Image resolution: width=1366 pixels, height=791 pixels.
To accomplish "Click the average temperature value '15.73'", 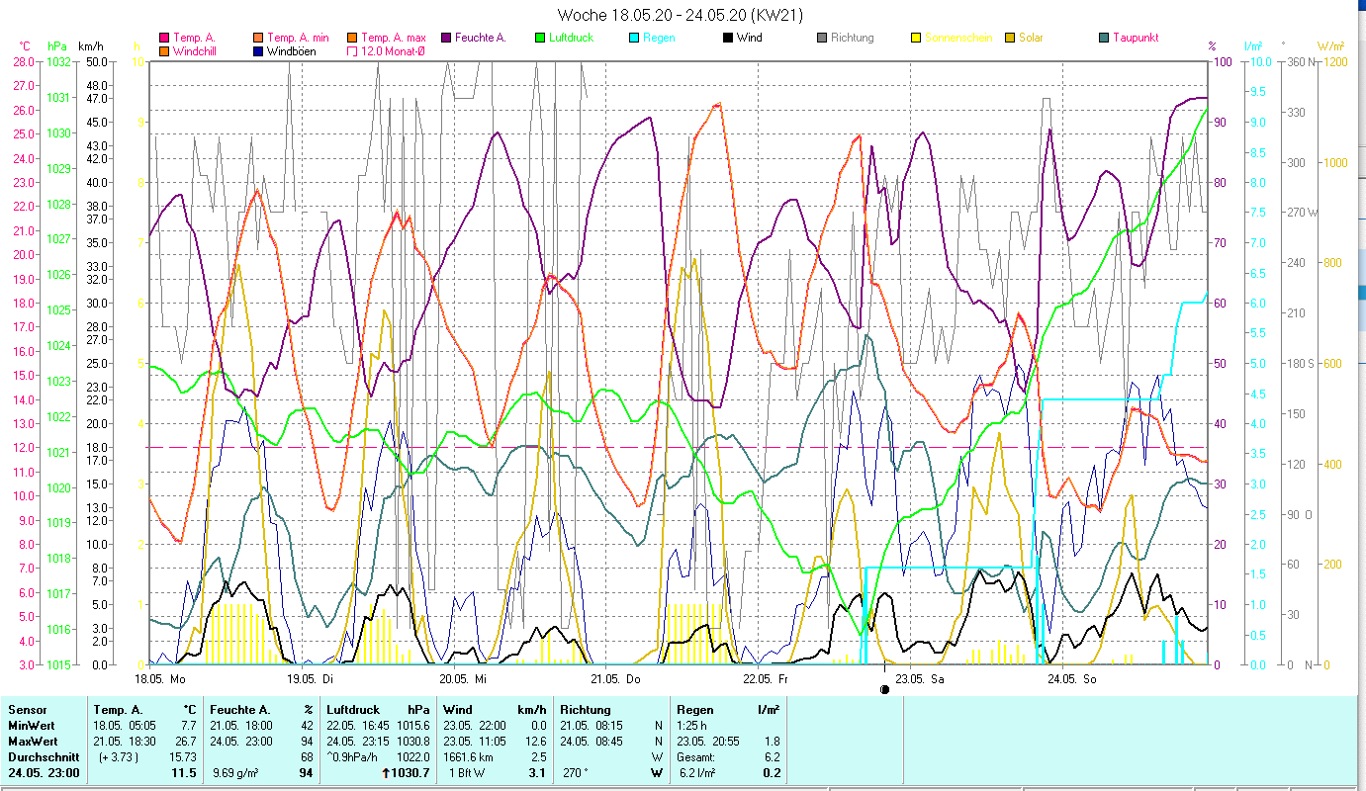I will point(182,757).
